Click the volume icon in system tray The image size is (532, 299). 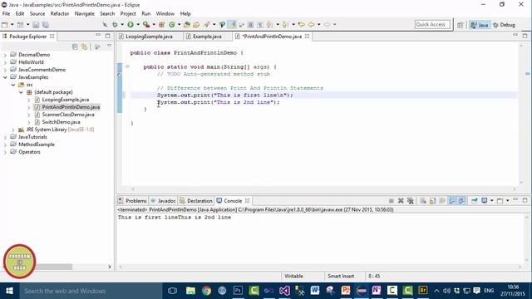446,291
